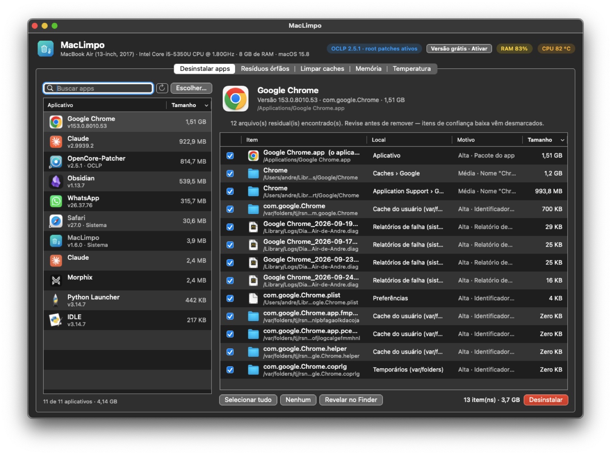Select the WhatsApp icon in app list

56,201
